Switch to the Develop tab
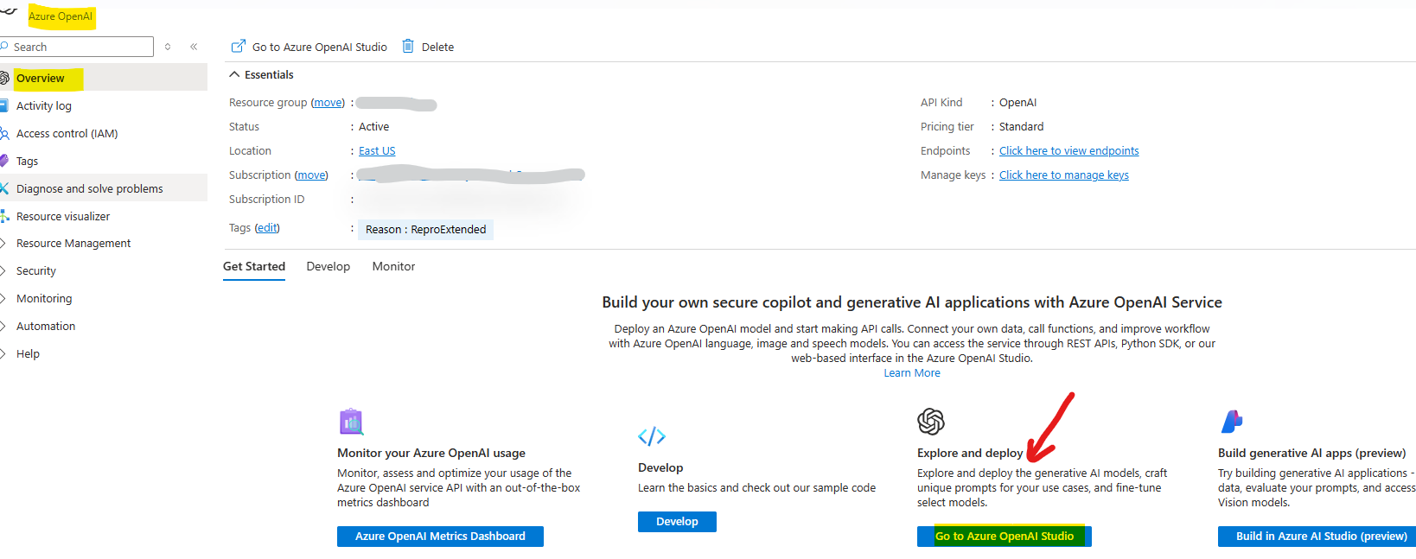Viewport: 1416px width, 559px height. 328,266
